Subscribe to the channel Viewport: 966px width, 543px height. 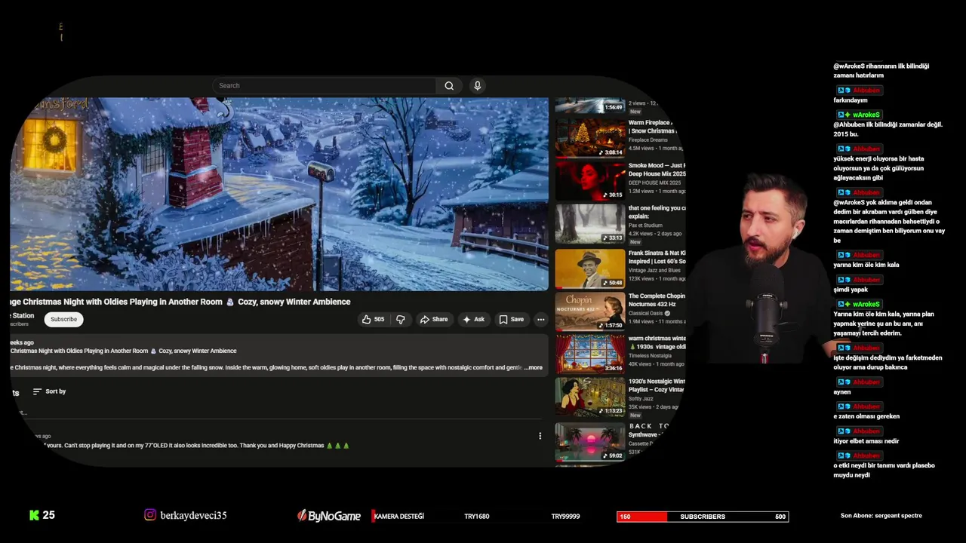[63, 319]
